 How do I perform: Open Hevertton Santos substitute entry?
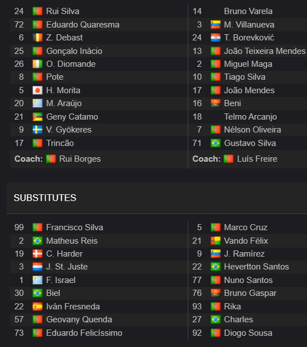click(x=257, y=267)
